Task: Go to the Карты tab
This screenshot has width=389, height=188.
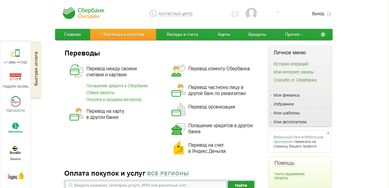Action: click(224, 34)
